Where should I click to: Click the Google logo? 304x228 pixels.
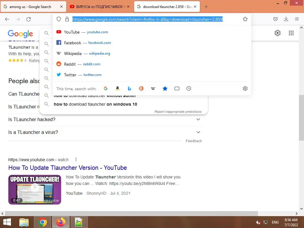point(20,34)
